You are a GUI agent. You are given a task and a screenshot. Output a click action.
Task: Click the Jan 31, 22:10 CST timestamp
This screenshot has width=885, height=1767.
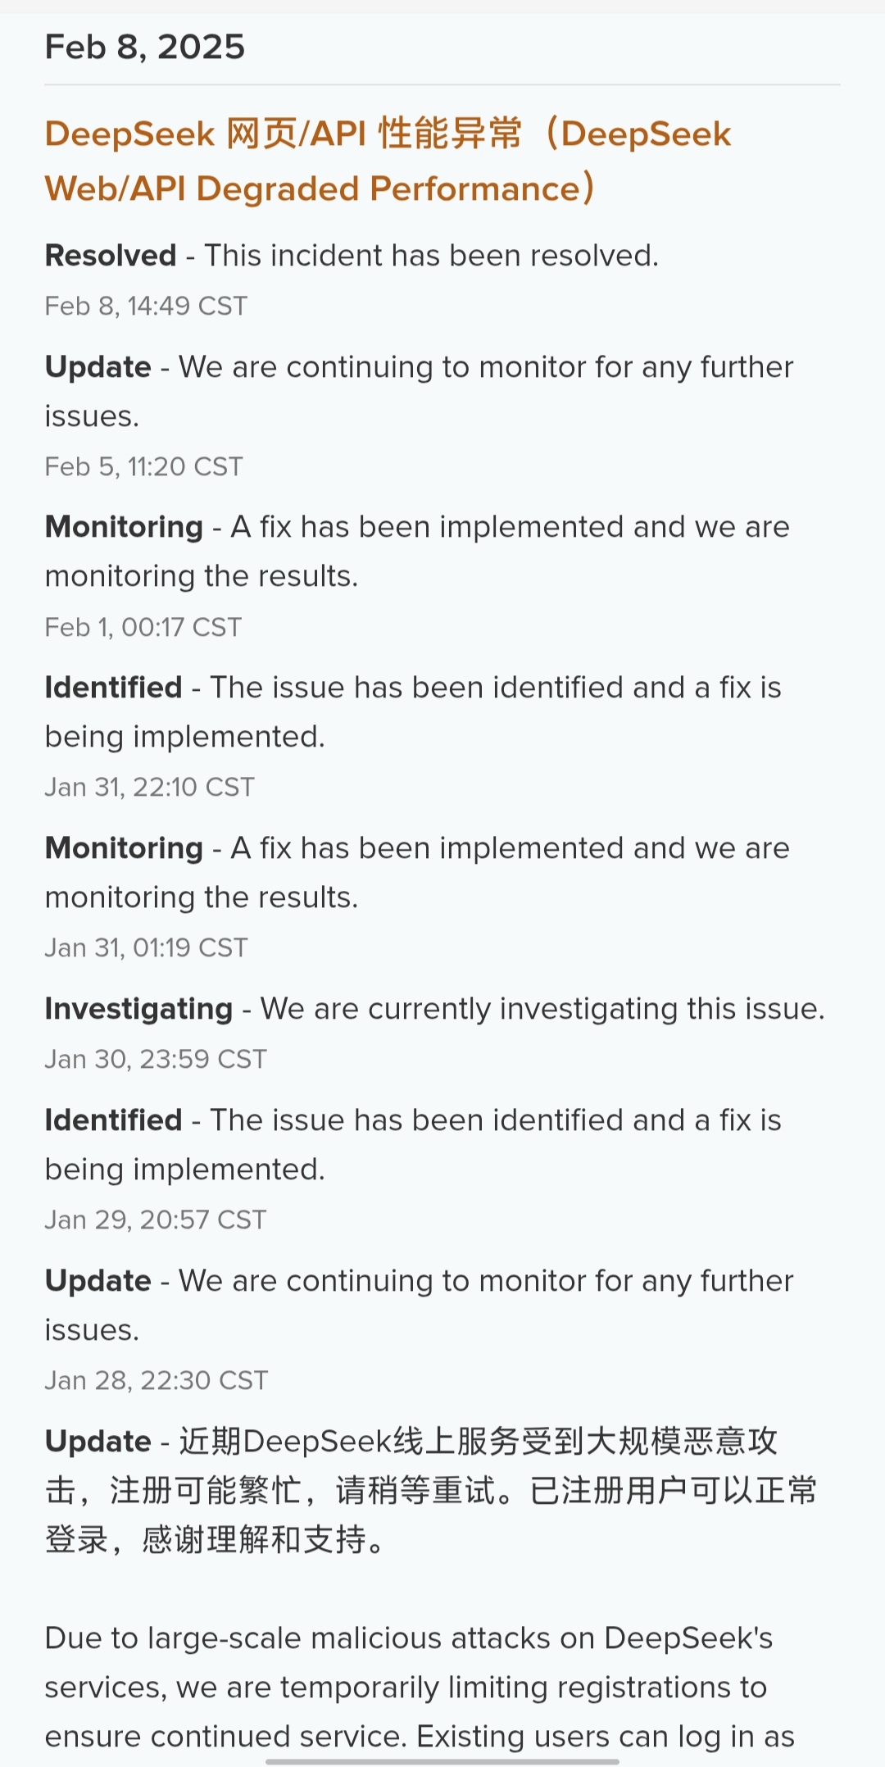(x=150, y=788)
